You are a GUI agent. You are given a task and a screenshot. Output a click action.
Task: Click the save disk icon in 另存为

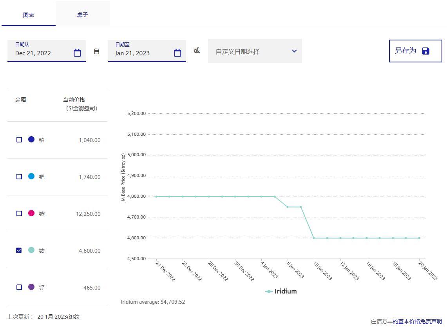coord(426,51)
